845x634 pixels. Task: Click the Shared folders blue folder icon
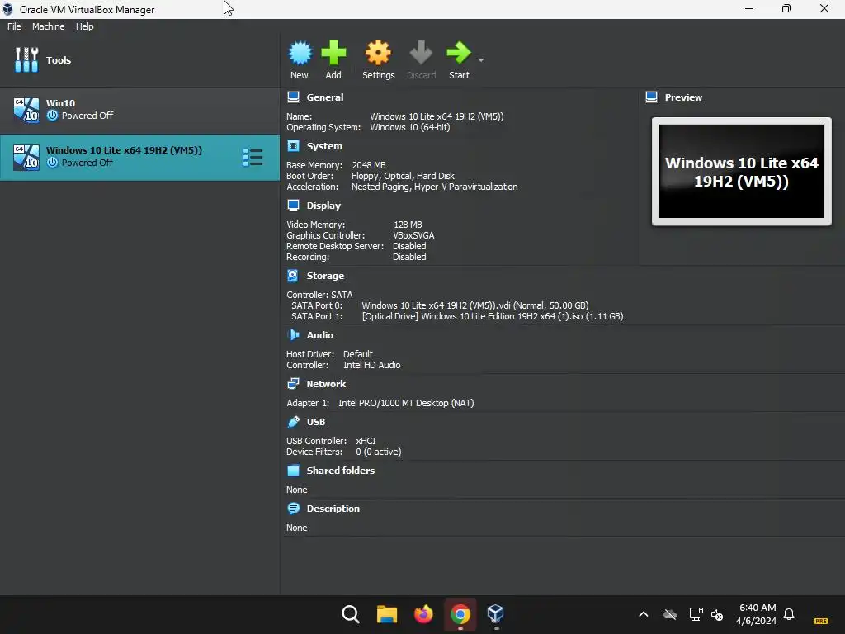(293, 470)
